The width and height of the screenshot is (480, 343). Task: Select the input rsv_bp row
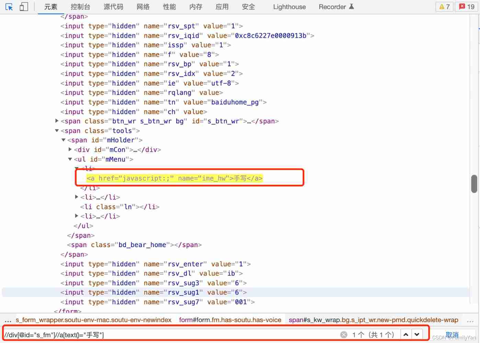pyautogui.click(x=149, y=64)
